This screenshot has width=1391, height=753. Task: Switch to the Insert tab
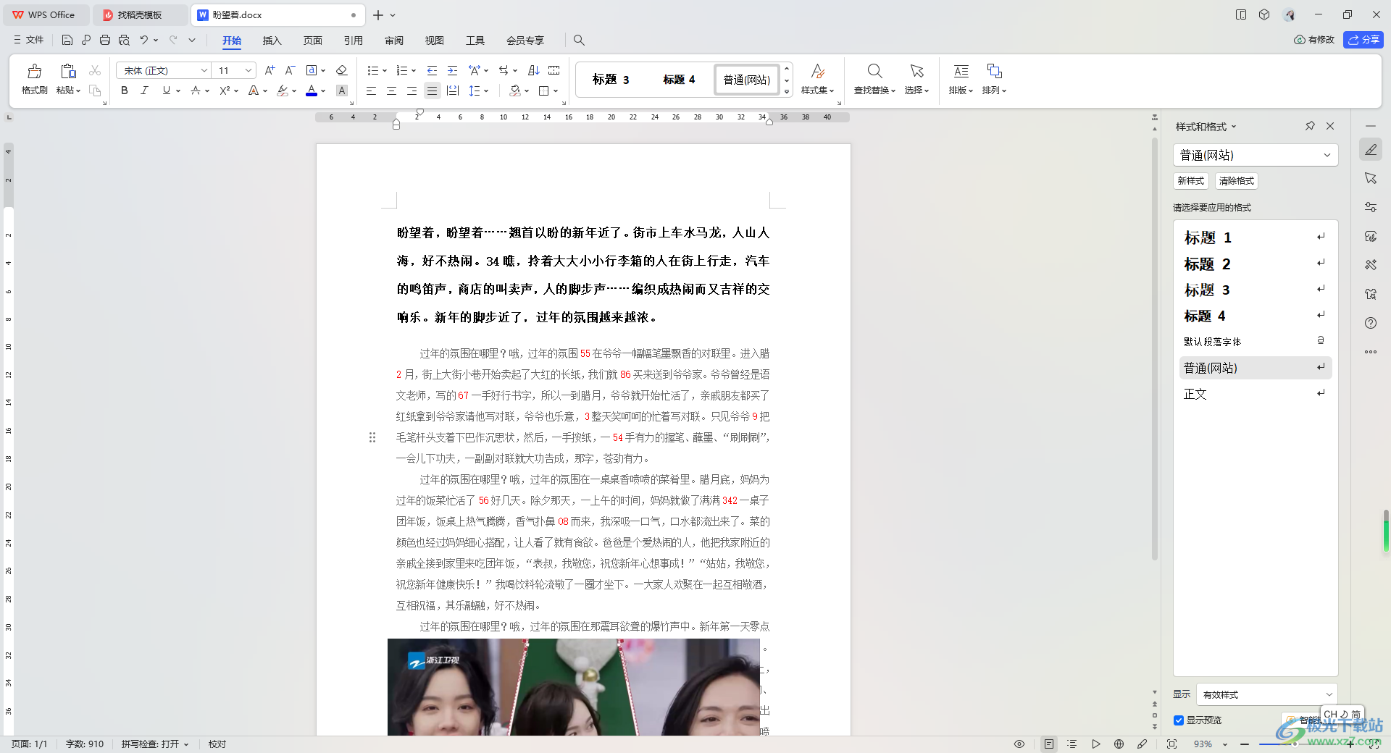272,41
